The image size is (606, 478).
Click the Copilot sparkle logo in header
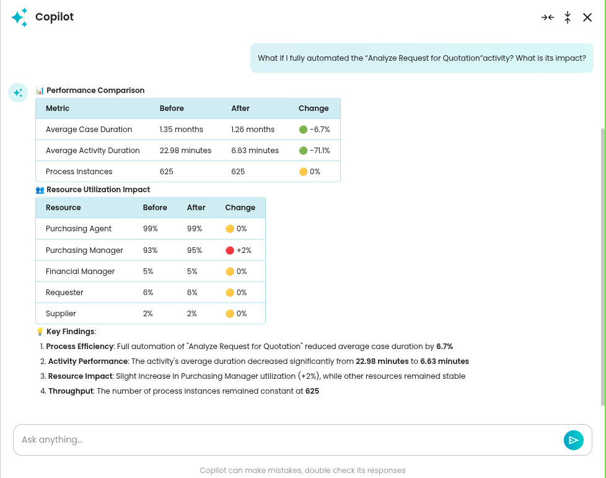(x=19, y=17)
